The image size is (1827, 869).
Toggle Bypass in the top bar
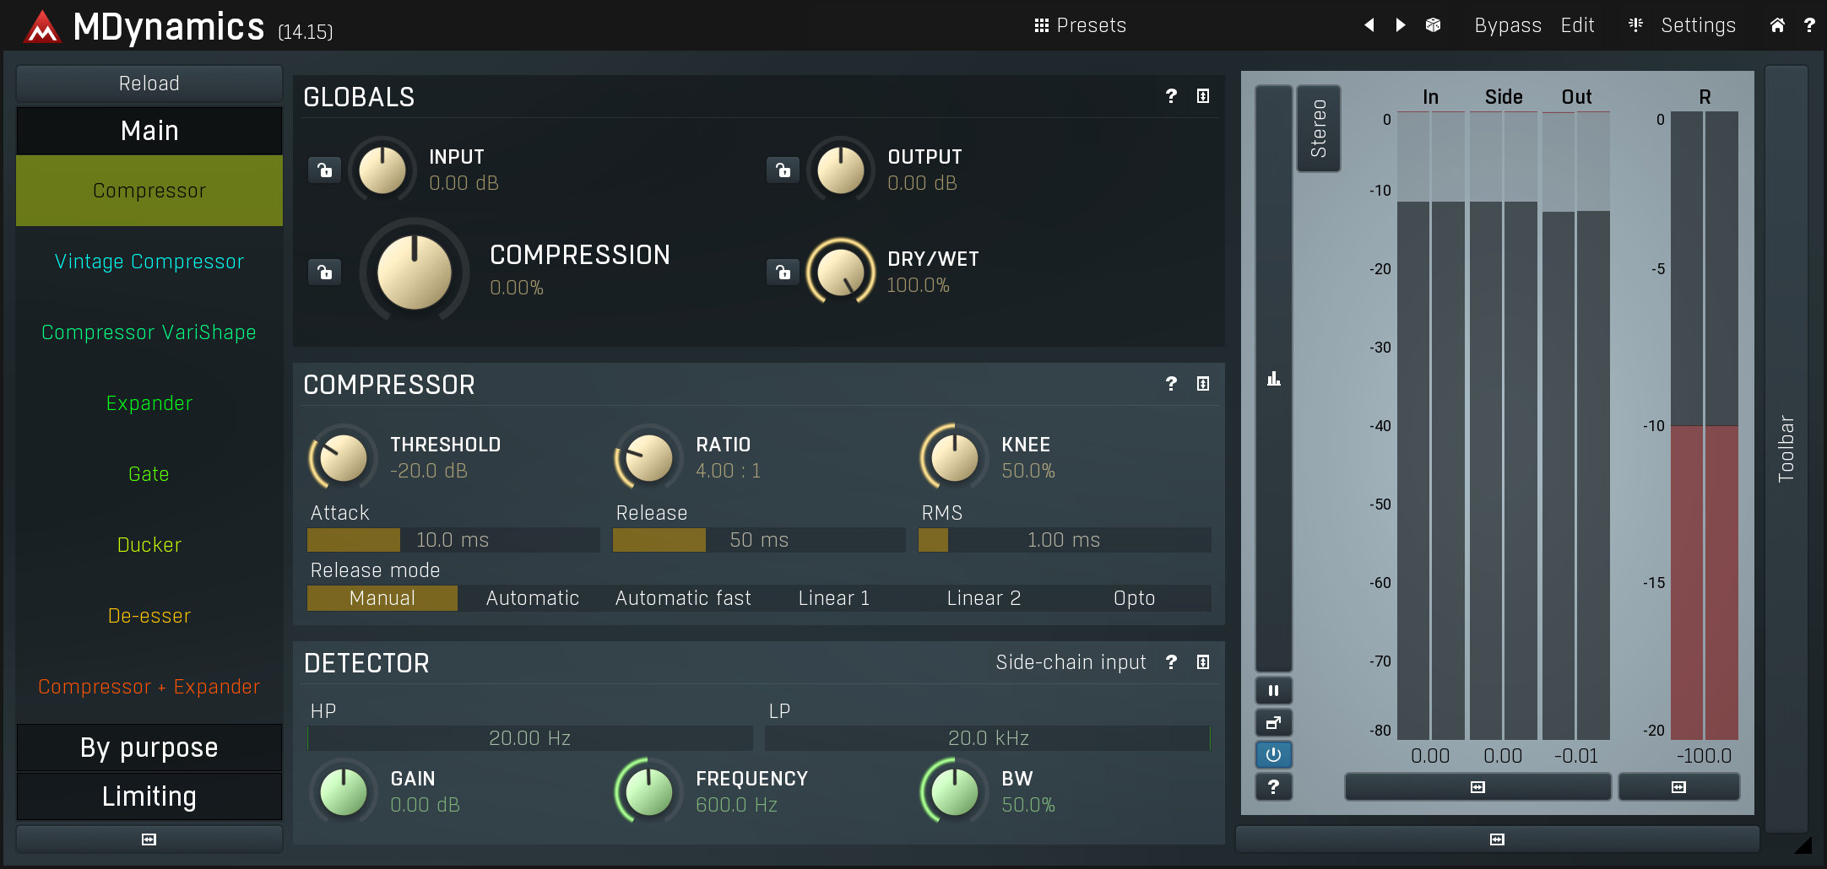1507,25
